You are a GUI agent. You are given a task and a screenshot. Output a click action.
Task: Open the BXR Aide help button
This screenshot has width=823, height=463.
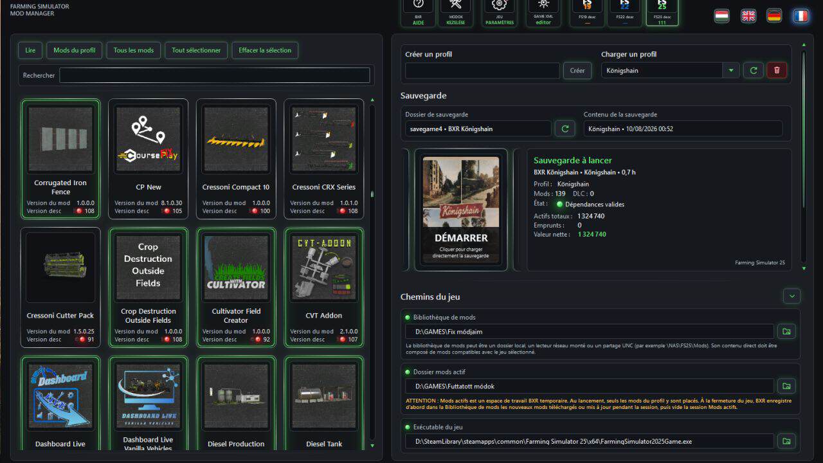tap(418, 12)
